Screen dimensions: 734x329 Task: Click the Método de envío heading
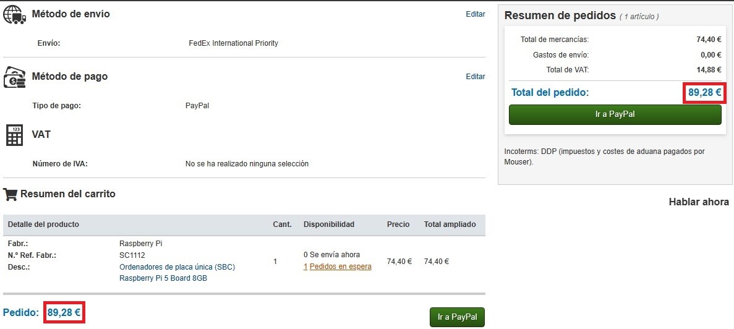(x=70, y=14)
